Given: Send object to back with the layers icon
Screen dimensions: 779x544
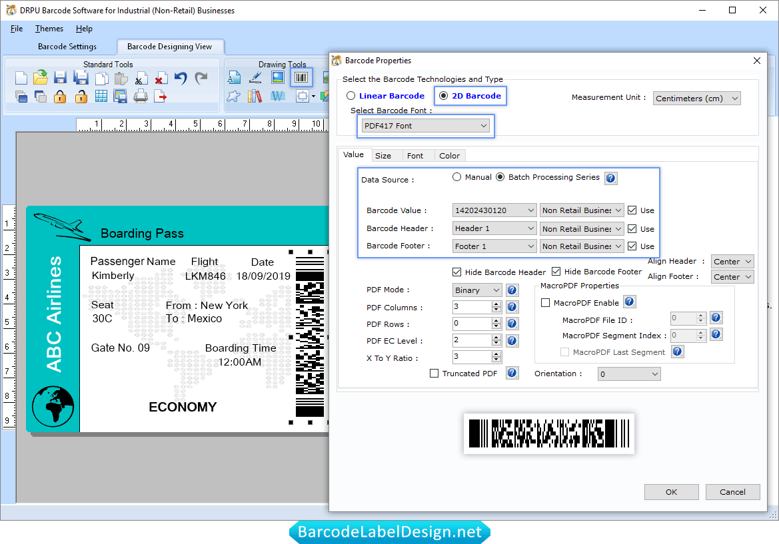Looking at the screenshot, I should click(40, 97).
